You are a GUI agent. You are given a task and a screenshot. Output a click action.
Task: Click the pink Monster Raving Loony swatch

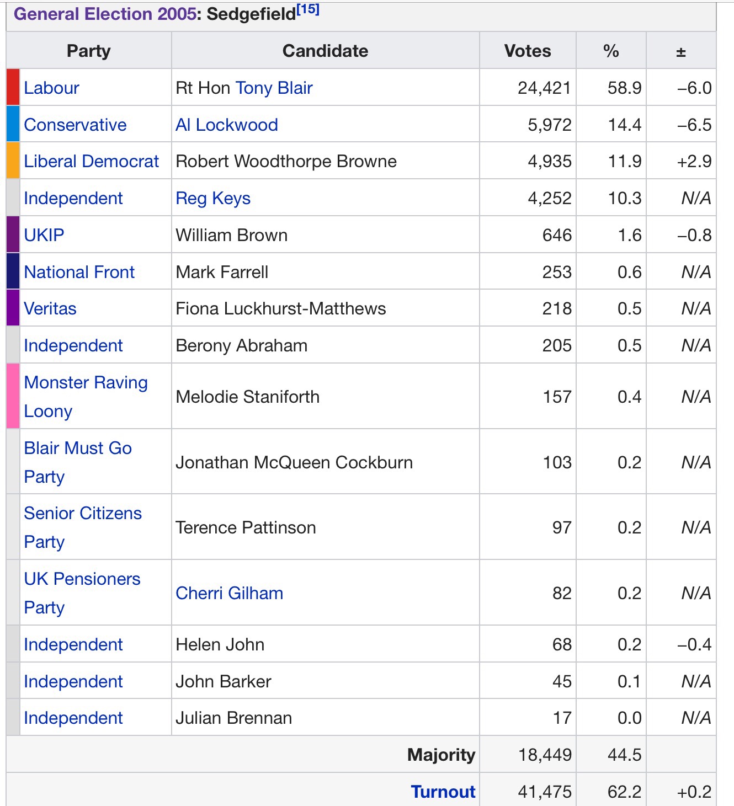point(13,396)
